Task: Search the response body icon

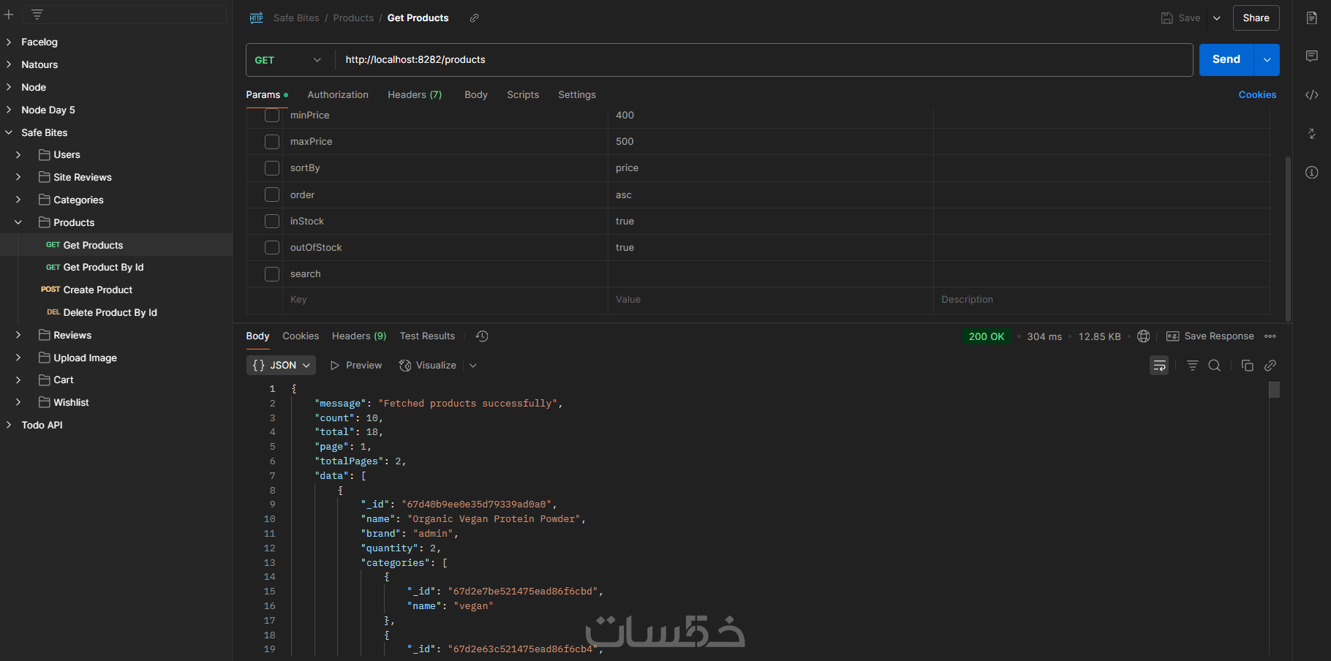Action: click(x=1215, y=366)
